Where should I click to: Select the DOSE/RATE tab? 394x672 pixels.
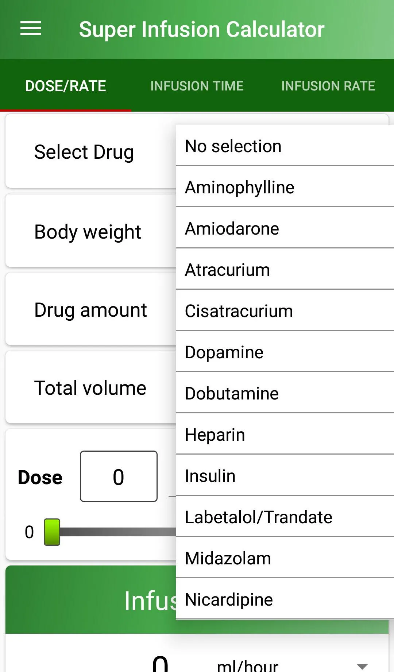tap(66, 86)
